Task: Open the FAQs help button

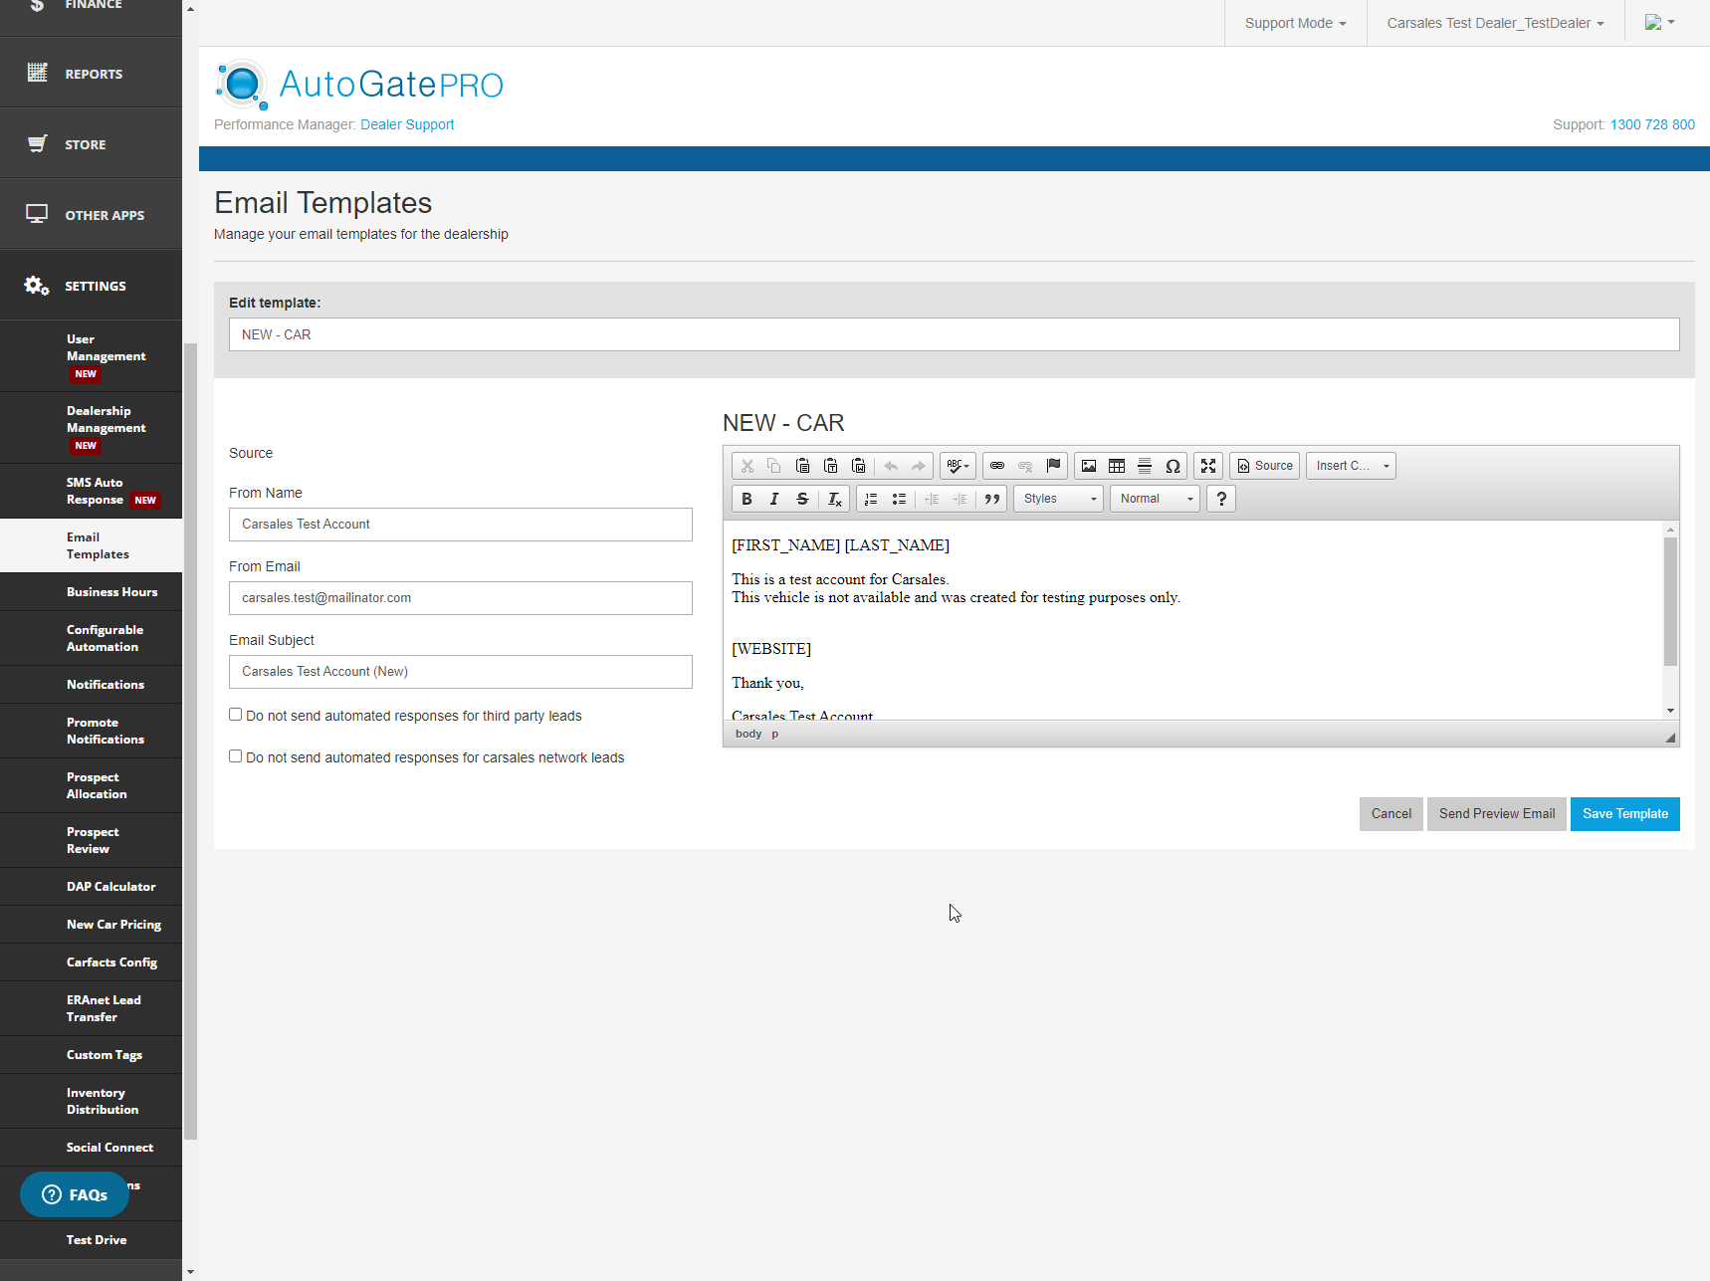Action: (x=75, y=1194)
